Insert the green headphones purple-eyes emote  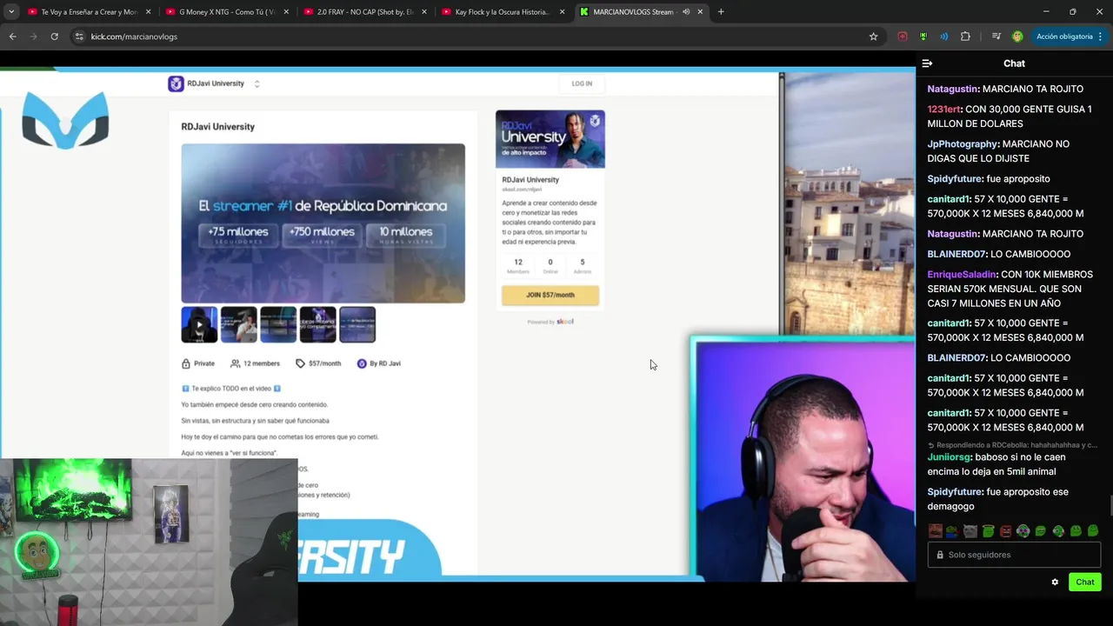(1023, 530)
